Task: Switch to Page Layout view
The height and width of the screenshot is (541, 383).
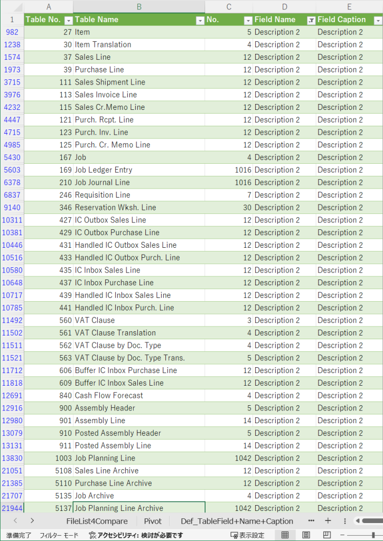Action: coord(306,535)
